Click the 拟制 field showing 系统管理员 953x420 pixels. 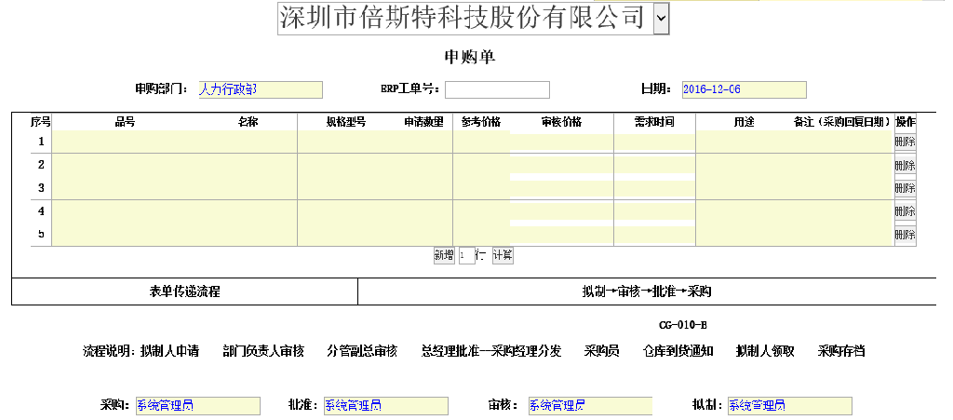789,405
